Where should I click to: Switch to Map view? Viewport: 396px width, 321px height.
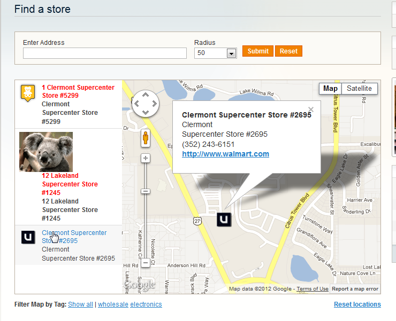330,89
